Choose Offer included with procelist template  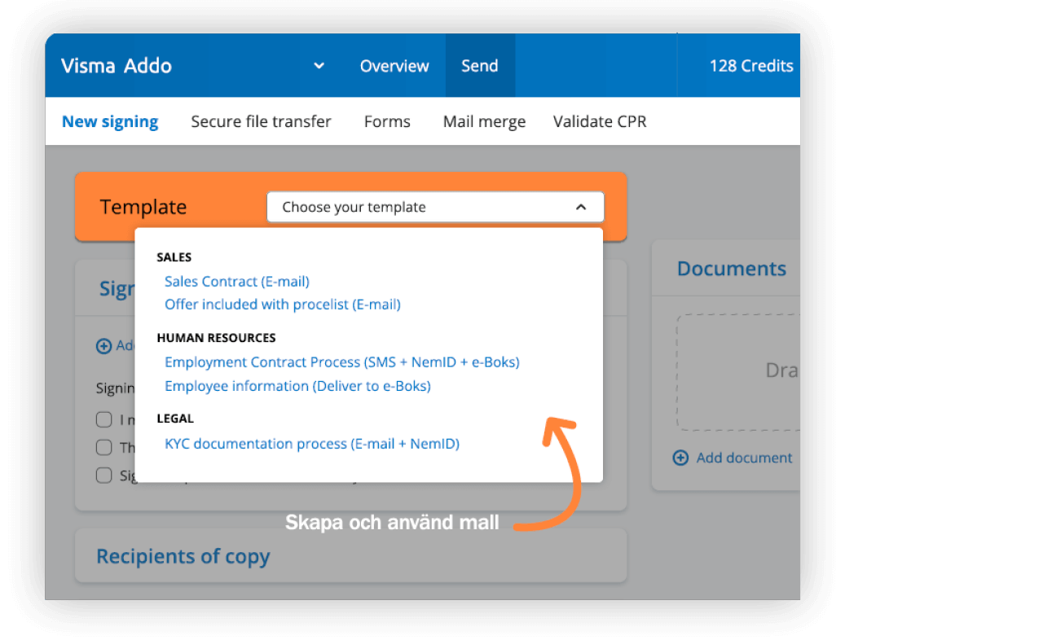(x=283, y=305)
